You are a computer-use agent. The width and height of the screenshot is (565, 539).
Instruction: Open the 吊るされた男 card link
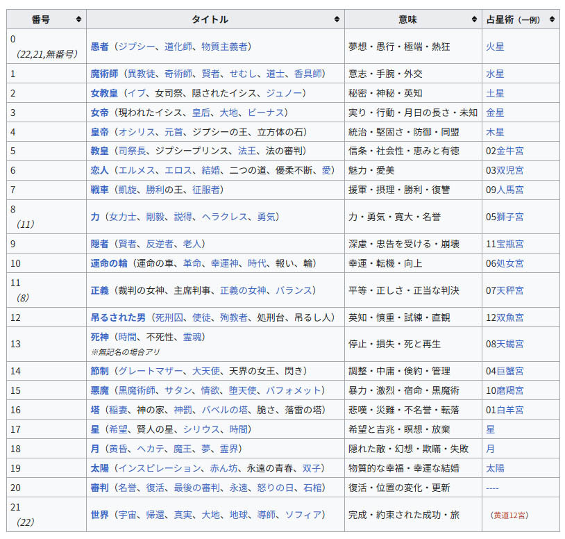pos(119,317)
